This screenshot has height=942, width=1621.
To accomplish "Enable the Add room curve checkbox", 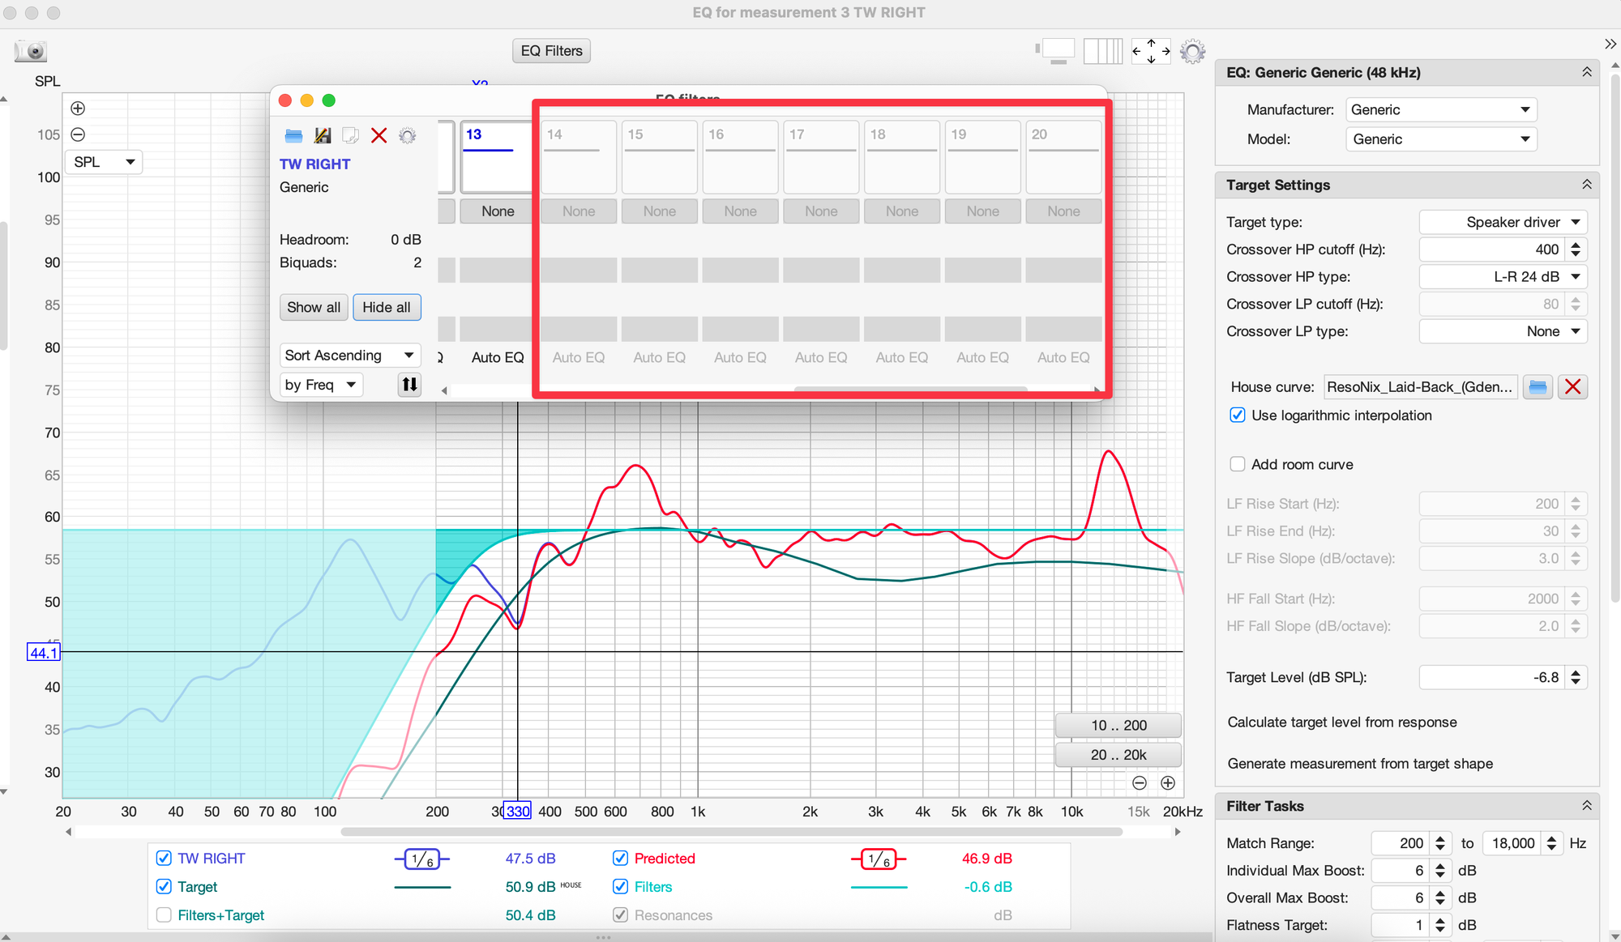I will click(x=1238, y=464).
